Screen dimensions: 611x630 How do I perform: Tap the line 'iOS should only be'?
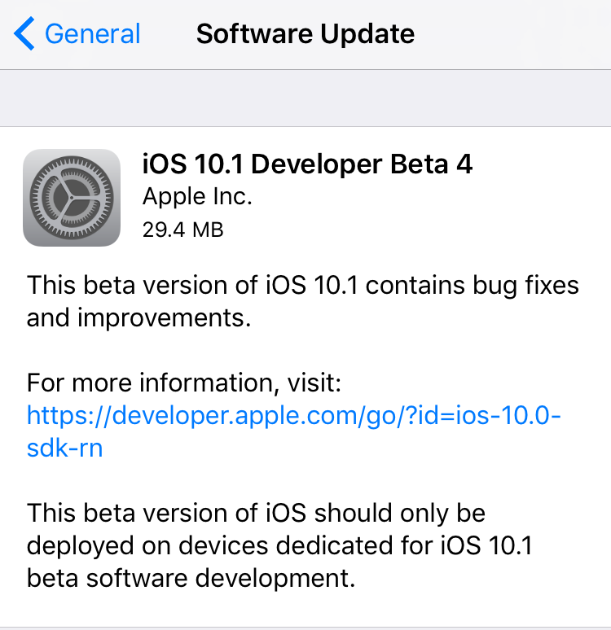(x=375, y=514)
